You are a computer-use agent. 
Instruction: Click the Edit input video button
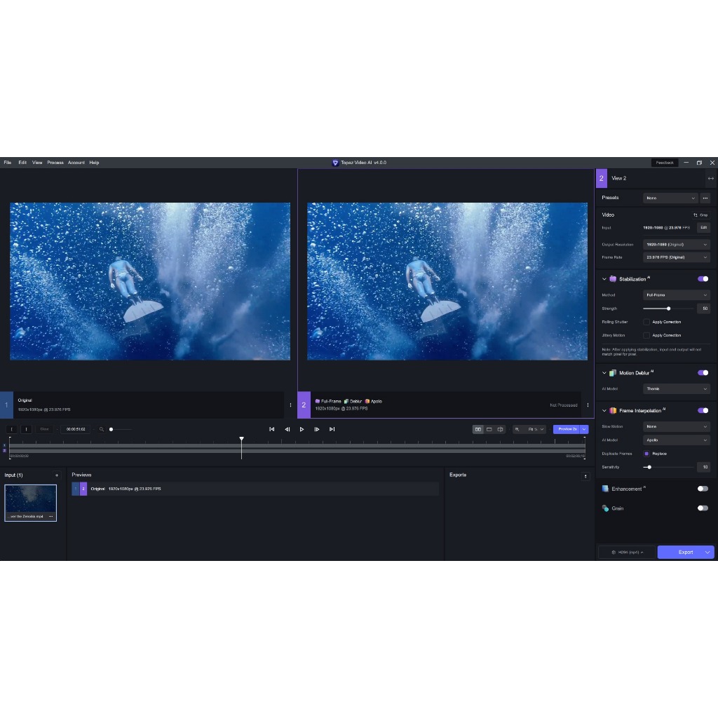click(x=703, y=228)
